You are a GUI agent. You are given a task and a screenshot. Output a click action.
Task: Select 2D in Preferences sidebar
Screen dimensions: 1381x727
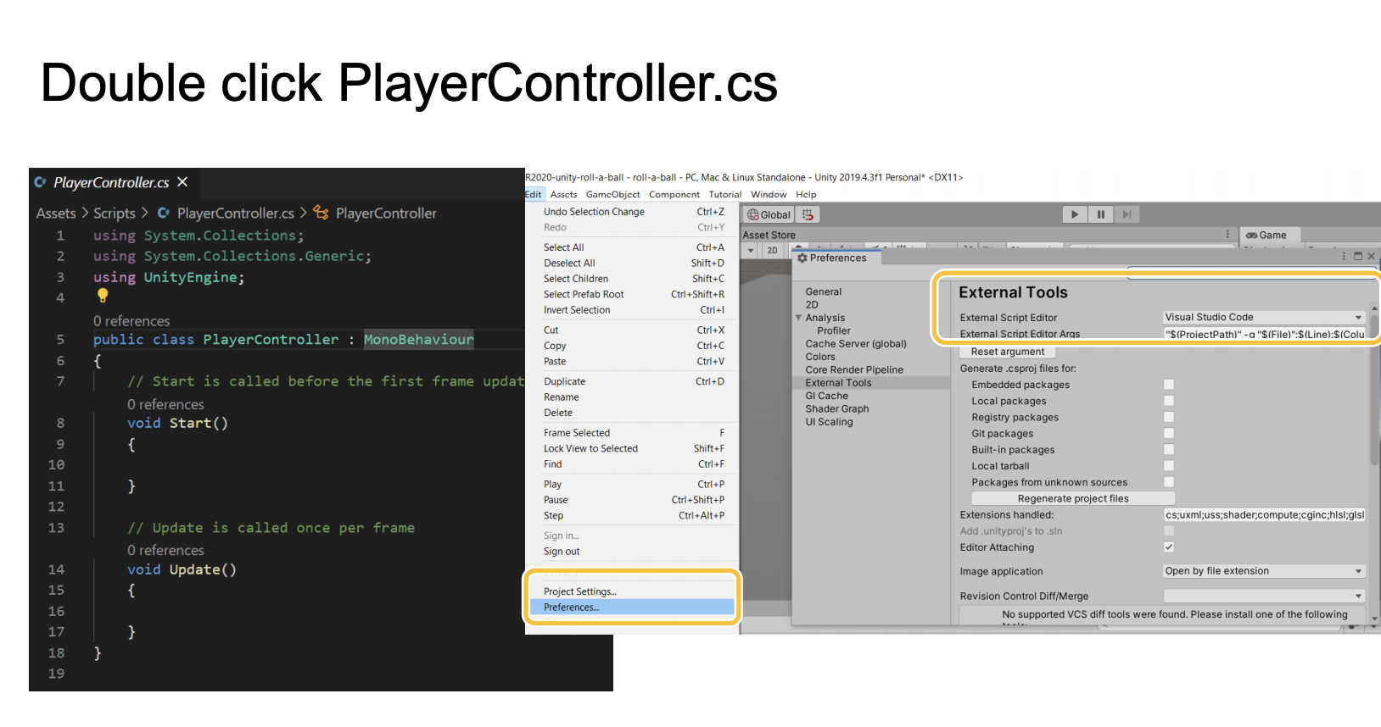click(812, 305)
